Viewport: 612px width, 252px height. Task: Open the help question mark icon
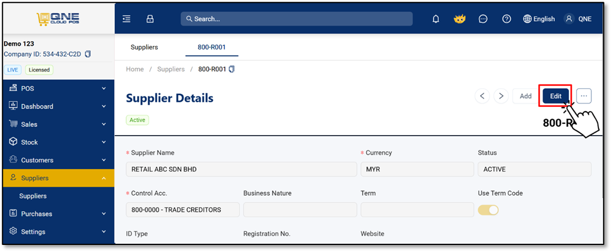[507, 19]
